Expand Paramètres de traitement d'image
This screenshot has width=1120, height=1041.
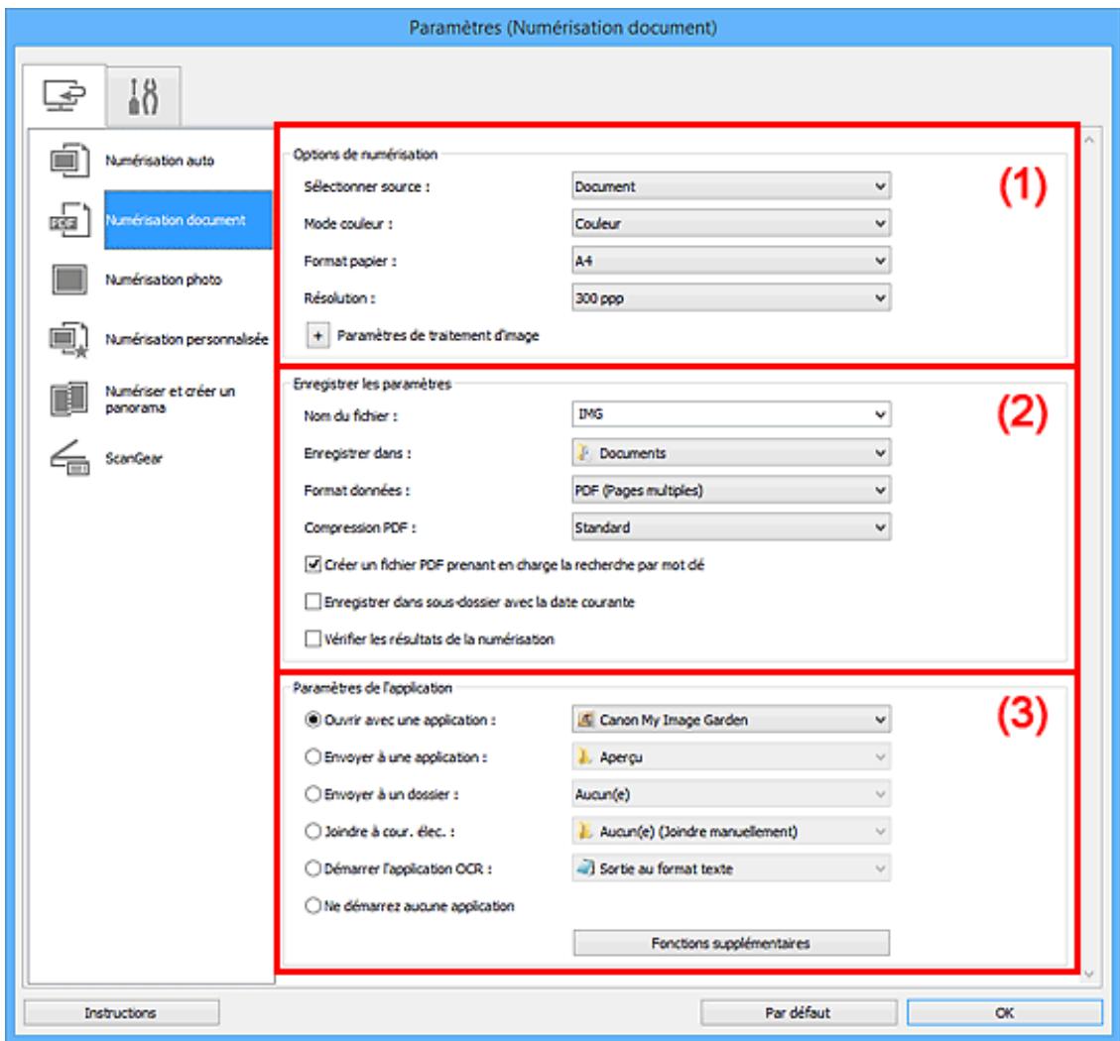[317, 335]
